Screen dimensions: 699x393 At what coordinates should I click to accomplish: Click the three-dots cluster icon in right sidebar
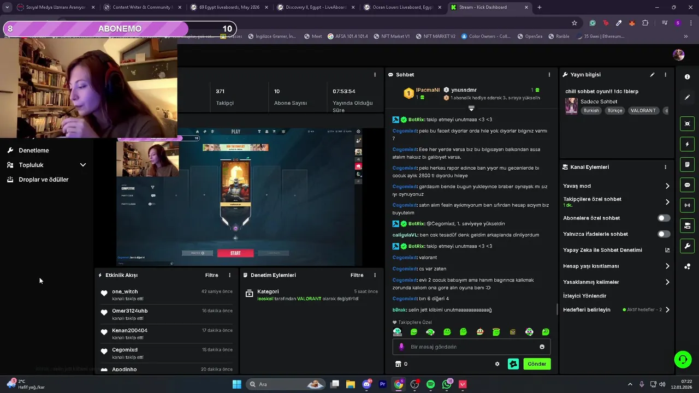[x=687, y=266]
